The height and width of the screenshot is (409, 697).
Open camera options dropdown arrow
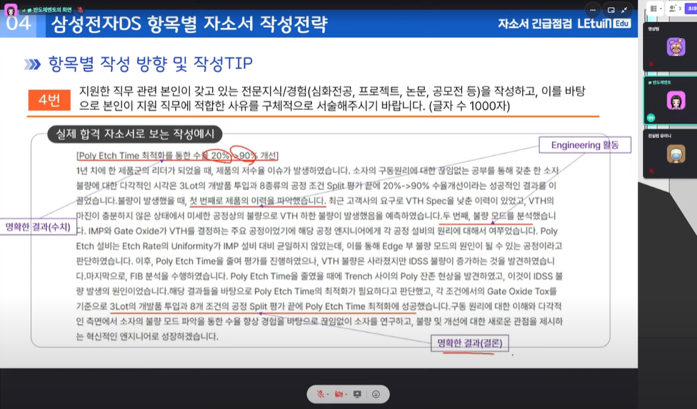347,394
